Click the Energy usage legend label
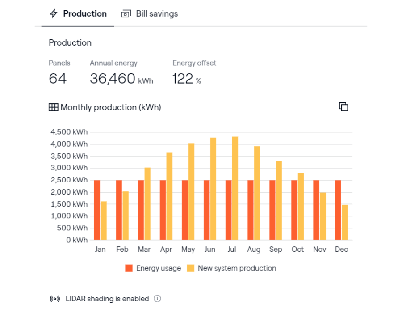The height and width of the screenshot is (313, 402). coord(159,268)
